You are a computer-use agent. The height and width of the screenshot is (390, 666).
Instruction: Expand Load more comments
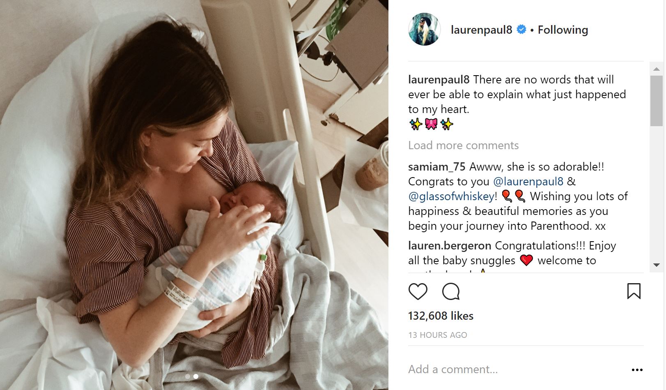click(463, 145)
